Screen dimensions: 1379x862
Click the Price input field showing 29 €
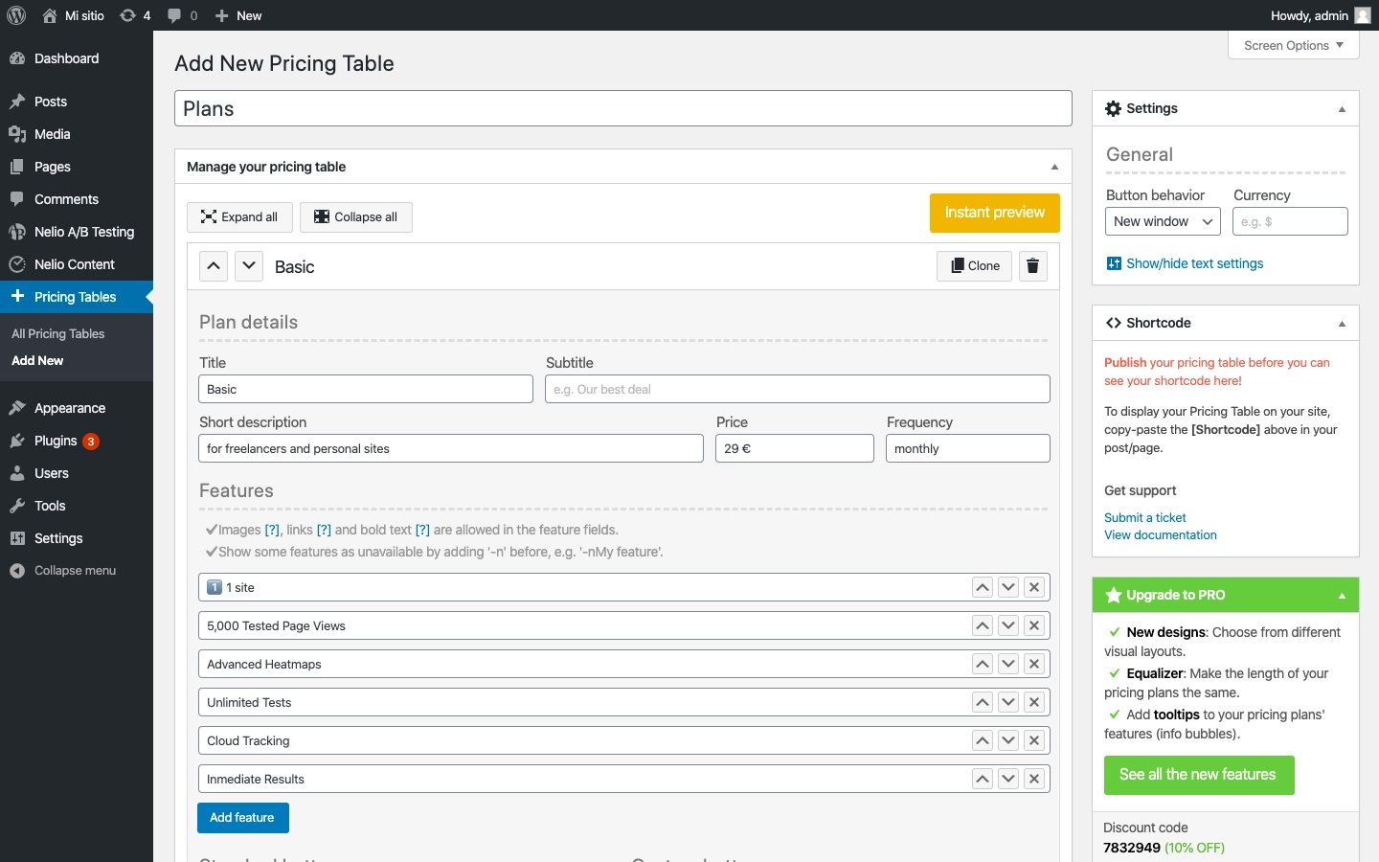click(x=794, y=448)
